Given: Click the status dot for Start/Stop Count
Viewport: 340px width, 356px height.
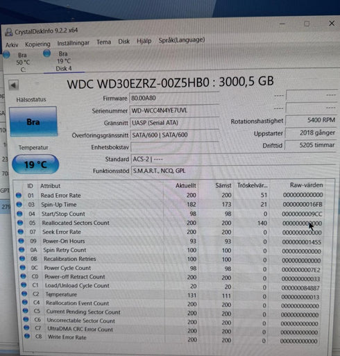Looking at the screenshot, I should (20, 214).
